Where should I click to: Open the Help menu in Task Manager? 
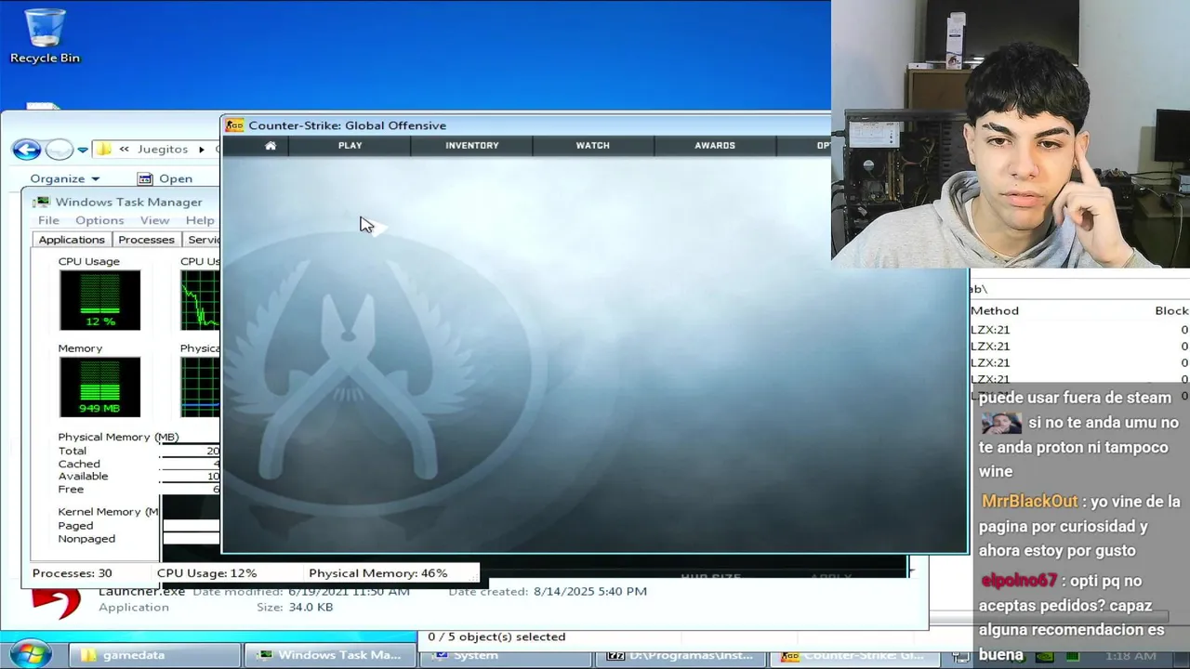point(200,220)
